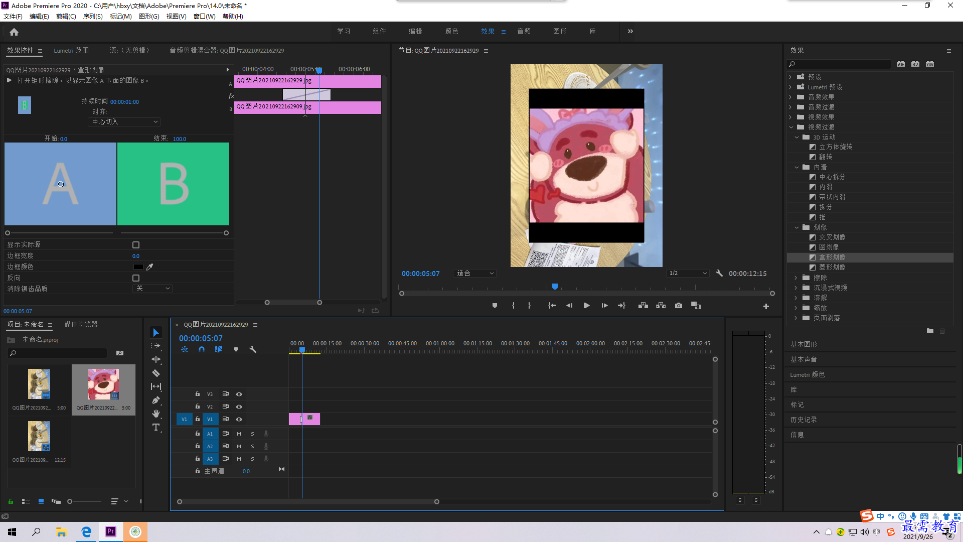Mute audio track A1
Viewport: 963px width, 542px height.
pyautogui.click(x=239, y=434)
